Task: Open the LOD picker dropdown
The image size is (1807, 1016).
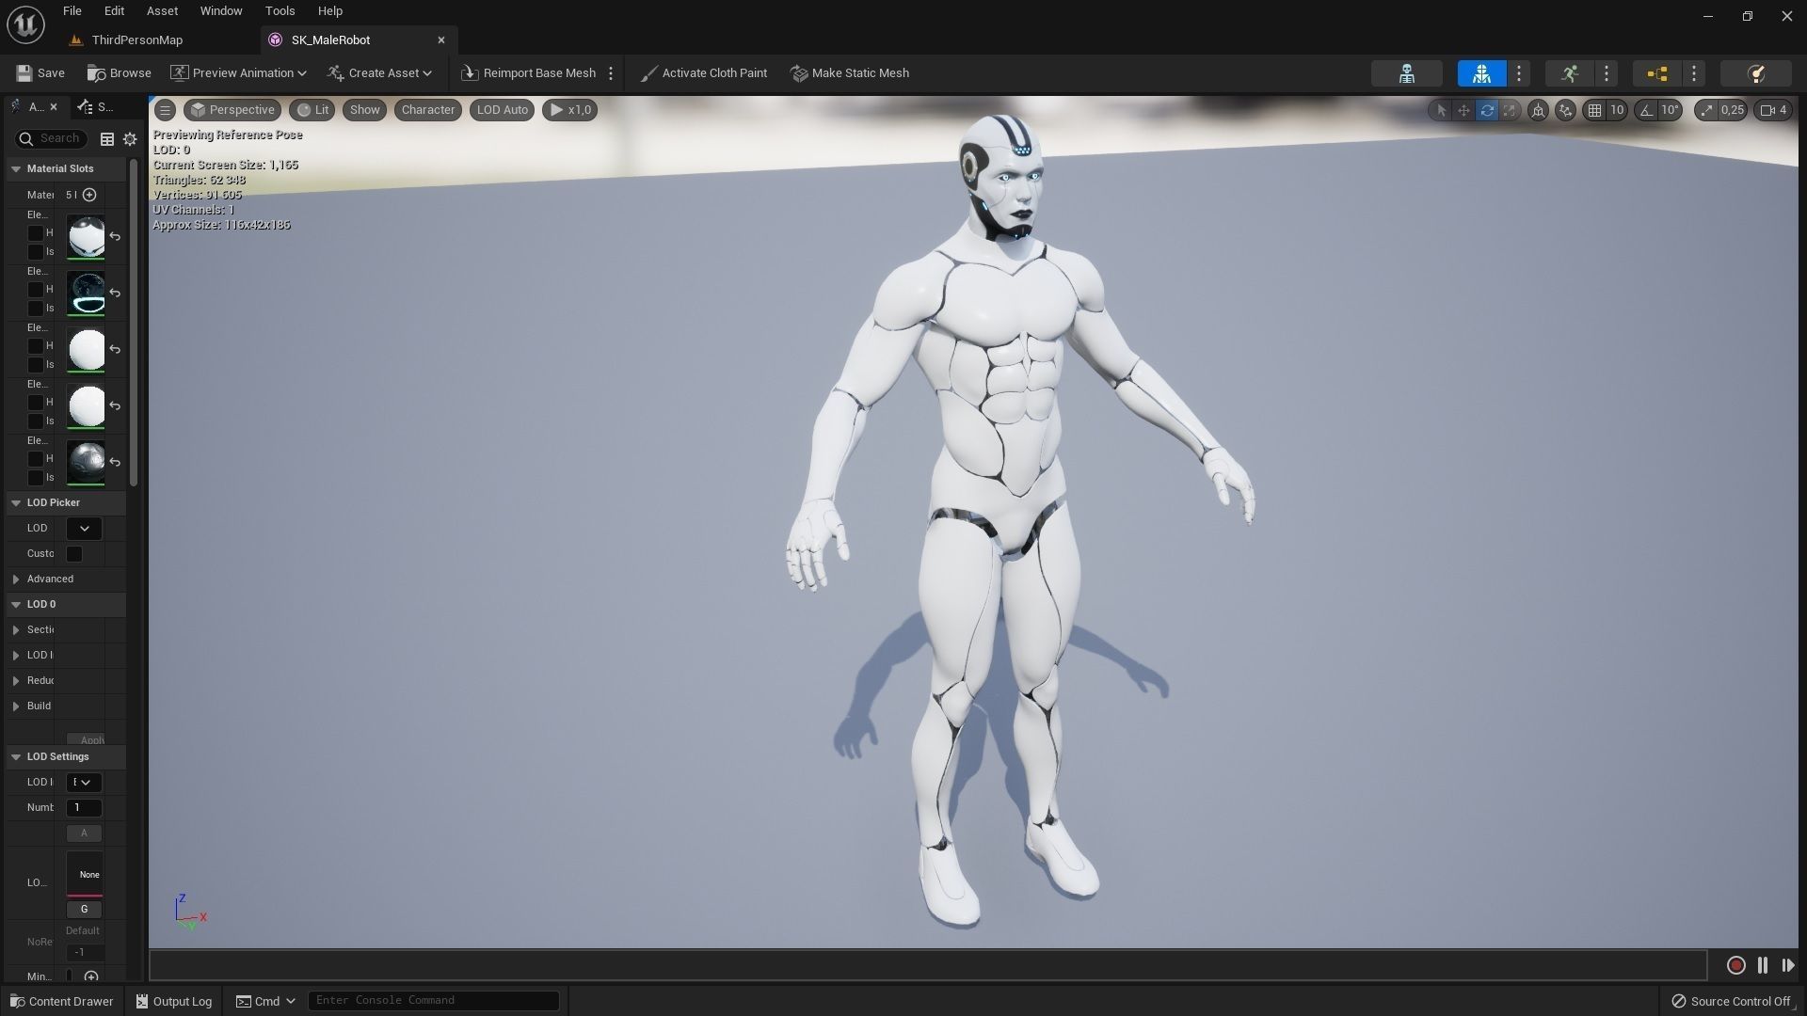Action: pyautogui.click(x=84, y=529)
